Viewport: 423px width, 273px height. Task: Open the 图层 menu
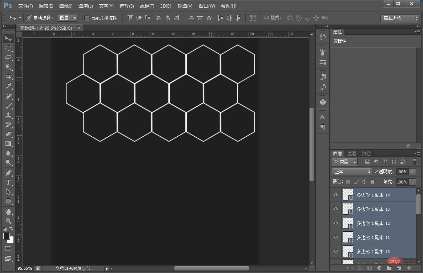(x=85, y=6)
